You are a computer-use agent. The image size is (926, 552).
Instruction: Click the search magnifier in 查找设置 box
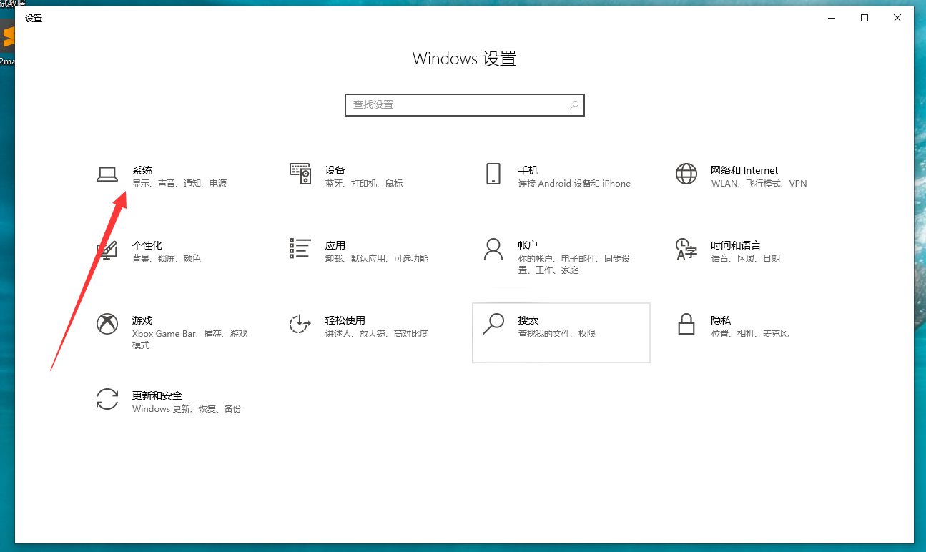573,105
